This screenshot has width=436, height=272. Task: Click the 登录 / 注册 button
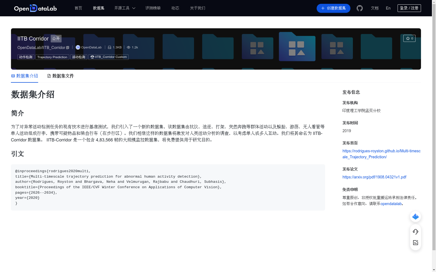409,8
